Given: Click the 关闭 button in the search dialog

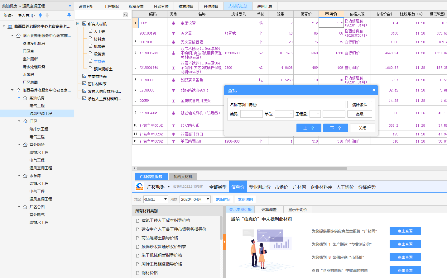Looking at the screenshot, I should point(363,128).
